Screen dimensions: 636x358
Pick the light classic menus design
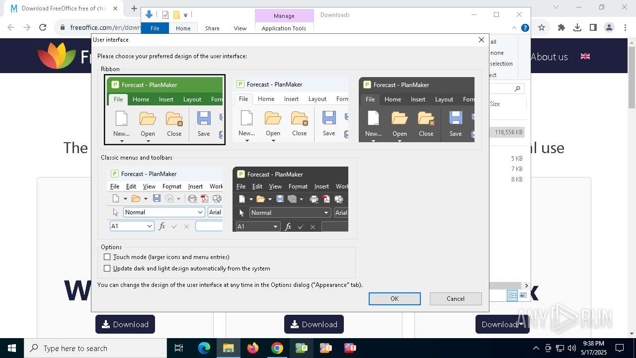[x=165, y=199]
